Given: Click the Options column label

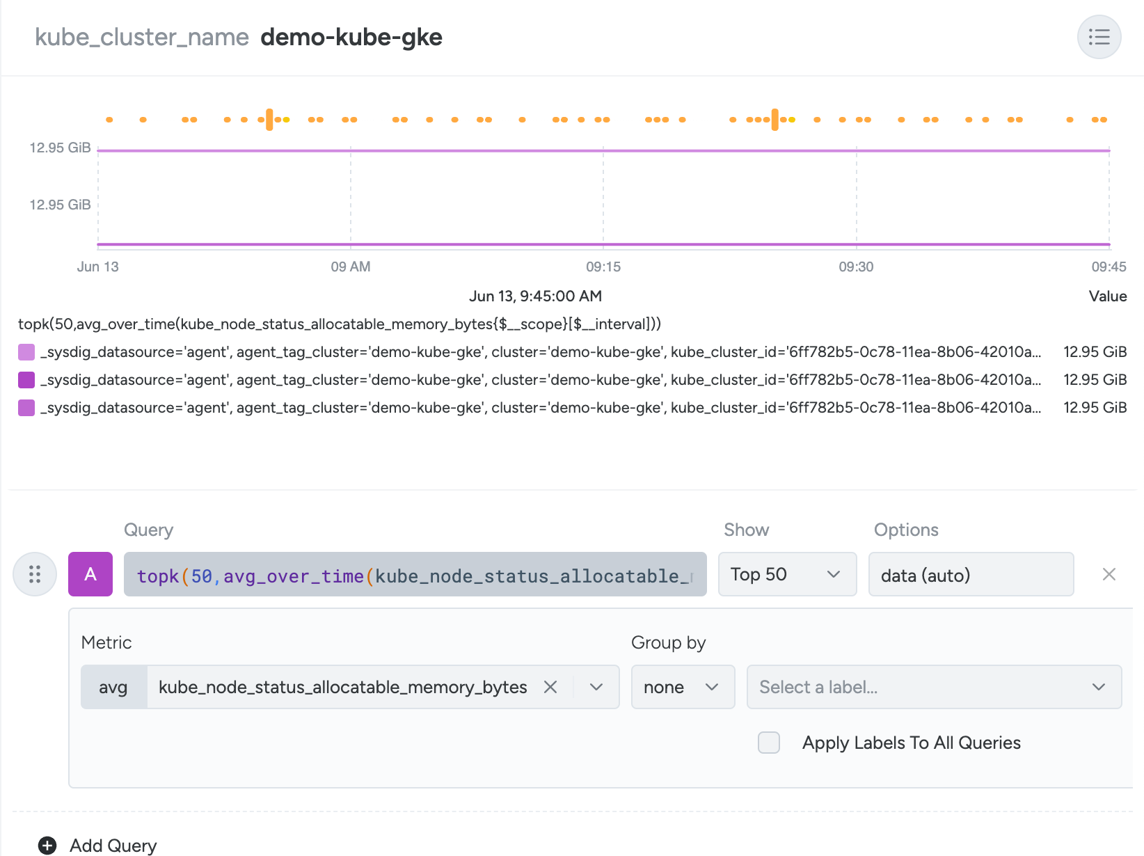Looking at the screenshot, I should [x=906, y=530].
